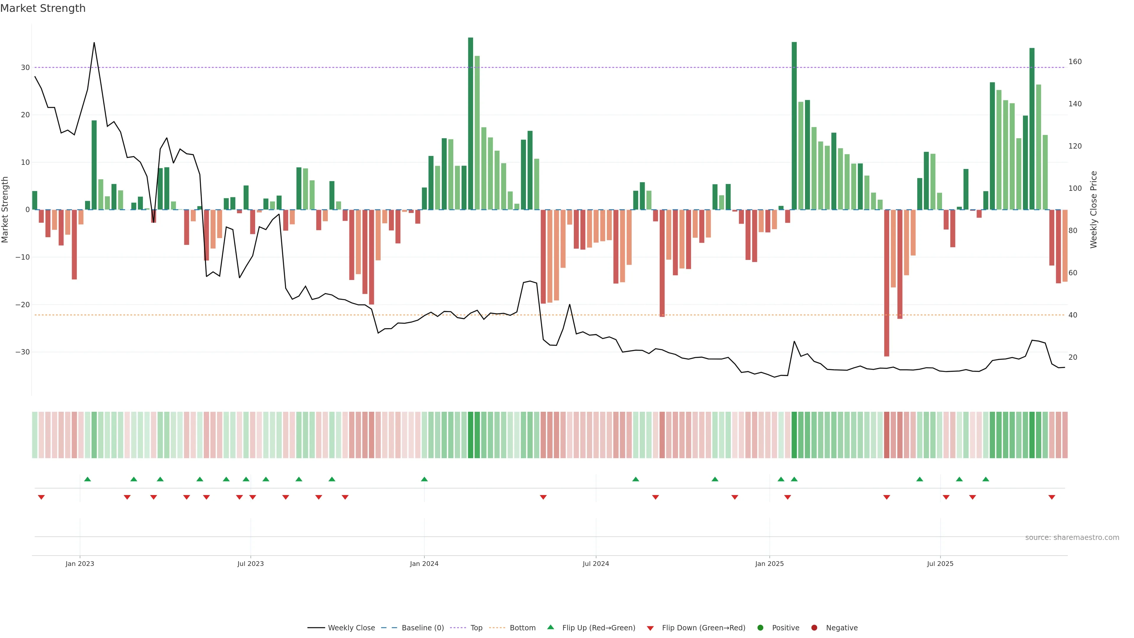1134x638 pixels.
Task: Toggle the Top threshold legend entry
Action: (x=476, y=628)
